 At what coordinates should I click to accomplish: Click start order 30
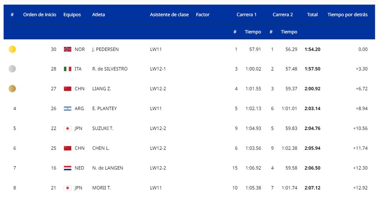pos(54,49)
